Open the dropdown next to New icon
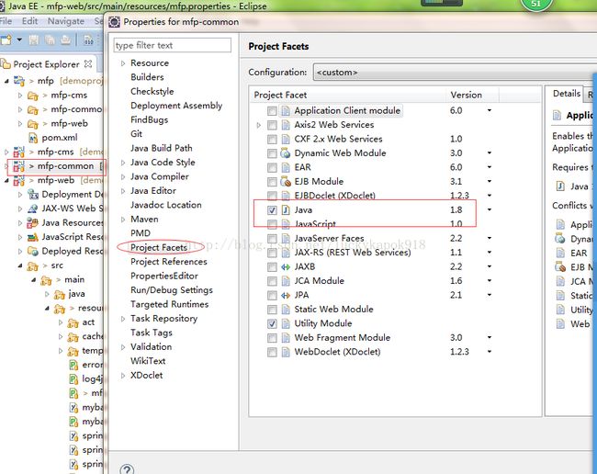Screen dimensions: 597x474 [x=19, y=39]
